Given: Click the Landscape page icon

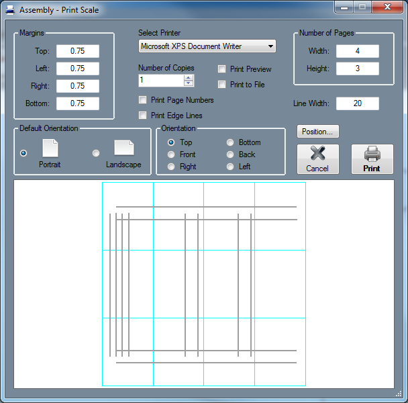Looking at the screenshot, I should (124, 148).
